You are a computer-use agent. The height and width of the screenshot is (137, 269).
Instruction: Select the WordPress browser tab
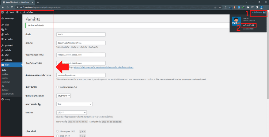point(18,2)
